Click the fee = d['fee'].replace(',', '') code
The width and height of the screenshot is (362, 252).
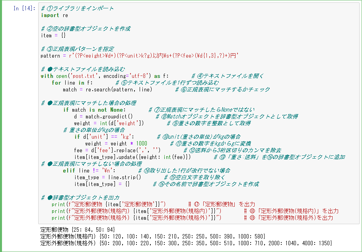[117, 151]
